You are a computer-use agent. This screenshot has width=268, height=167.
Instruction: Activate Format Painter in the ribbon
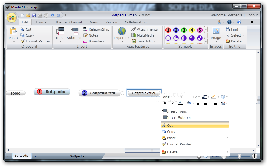pos(35,41)
